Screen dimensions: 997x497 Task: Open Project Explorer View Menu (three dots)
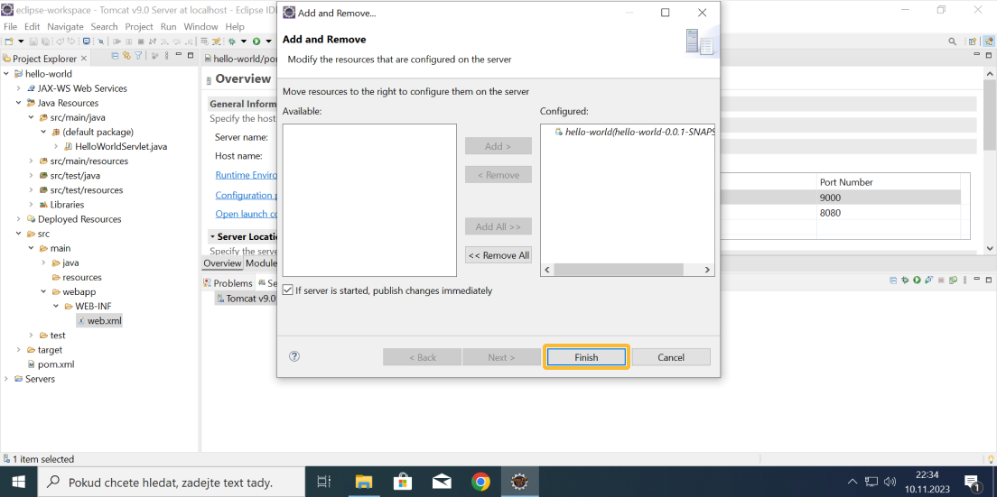click(166, 56)
